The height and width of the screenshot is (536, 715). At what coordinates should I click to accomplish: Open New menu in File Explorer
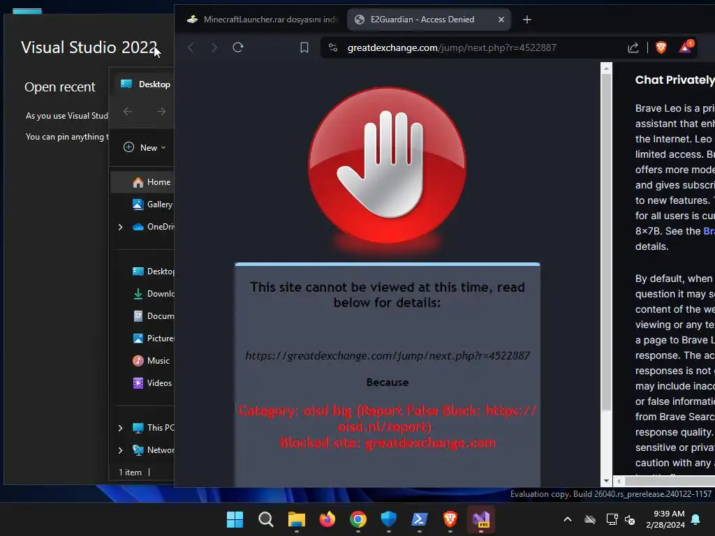[x=145, y=148]
